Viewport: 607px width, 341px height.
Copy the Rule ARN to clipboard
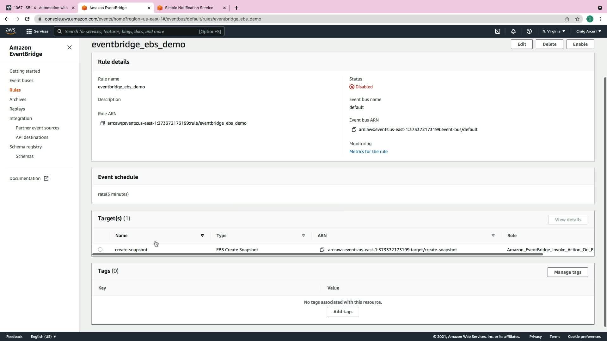[x=102, y=123]
